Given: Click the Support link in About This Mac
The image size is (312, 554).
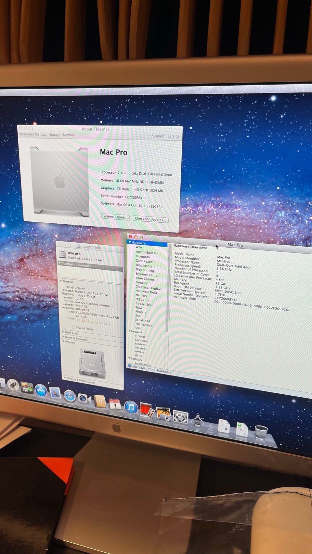Looking at the screenshot, I should 158,136.
